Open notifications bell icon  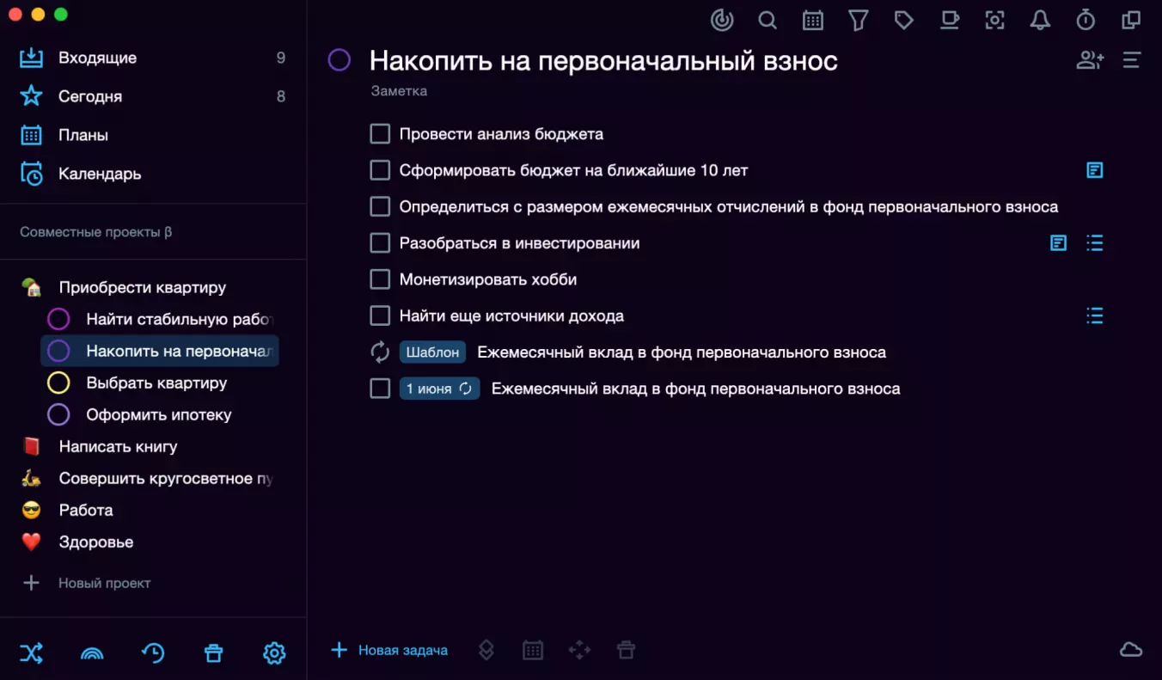click(1040, 20)
